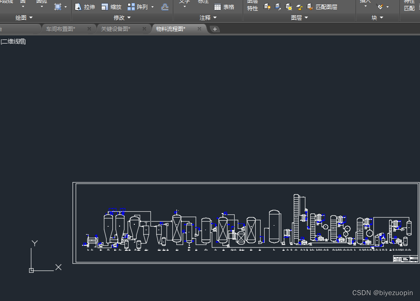Open Layer Properties (图层特性)
This screenshot has height=301, width=420.
(253, 6)
